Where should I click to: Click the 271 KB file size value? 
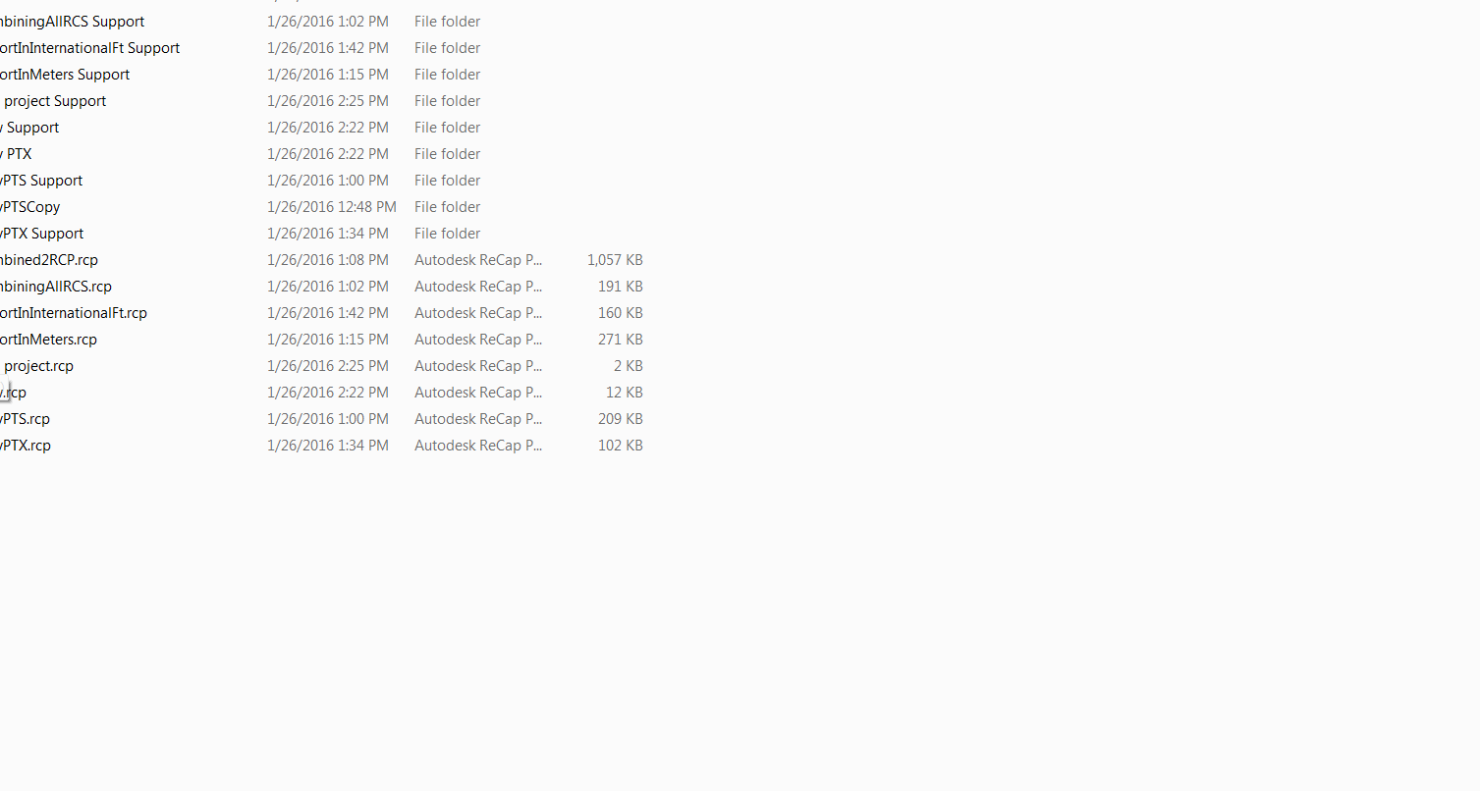point(621,340)
